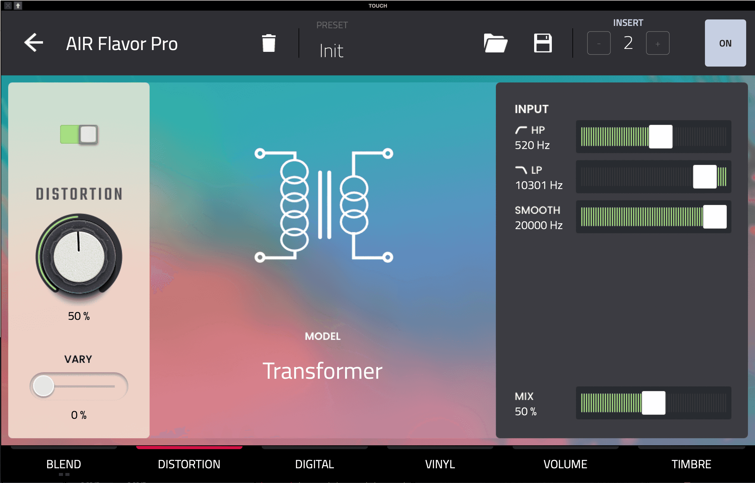Open the Transformer model selector
The width and height of the screenshot is (755, 483).
(322, 371)
